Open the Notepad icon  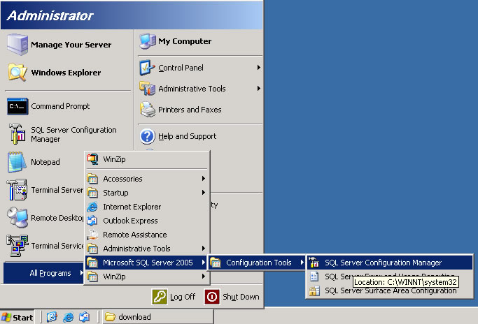point(17,162)
